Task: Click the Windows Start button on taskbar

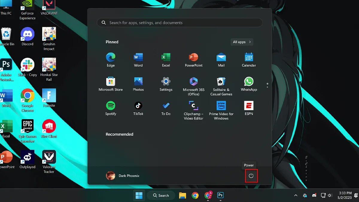Action: pos(139,195)
